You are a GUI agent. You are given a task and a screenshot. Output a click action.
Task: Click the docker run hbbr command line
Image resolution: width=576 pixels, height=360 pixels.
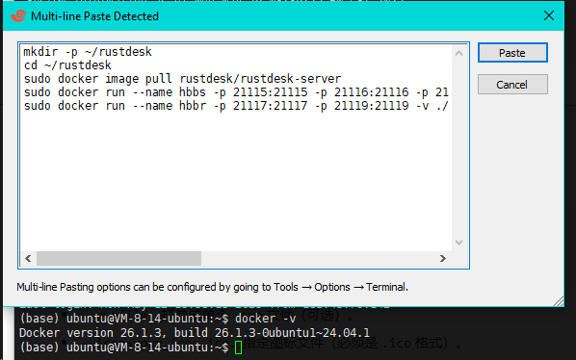pos(236,106)
